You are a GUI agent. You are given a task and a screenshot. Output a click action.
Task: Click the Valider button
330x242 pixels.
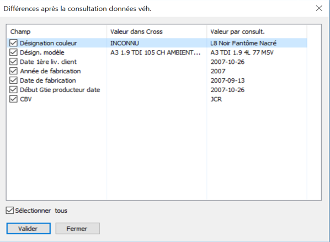[x=28, y=229]
